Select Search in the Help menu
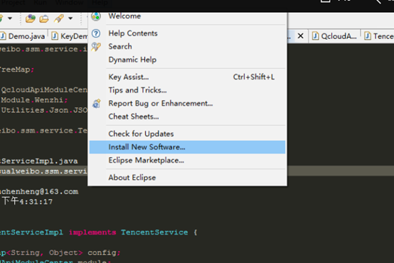This screenshot has height=263, width=394. [187, 46]
